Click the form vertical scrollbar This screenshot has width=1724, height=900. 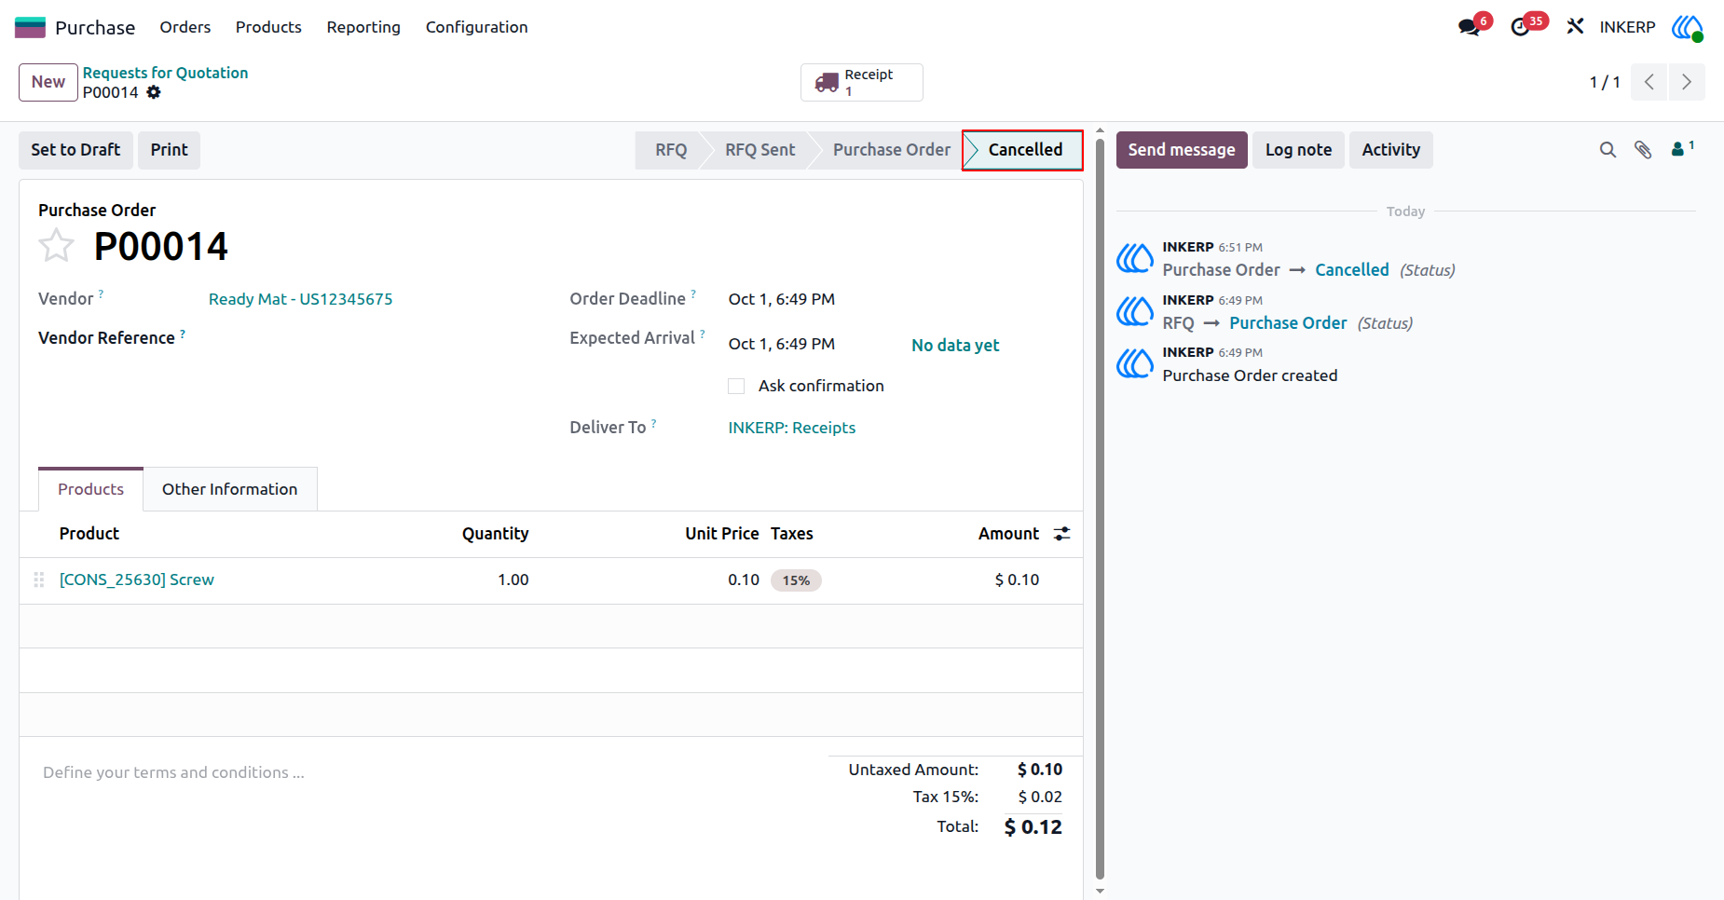point(1100,508)
